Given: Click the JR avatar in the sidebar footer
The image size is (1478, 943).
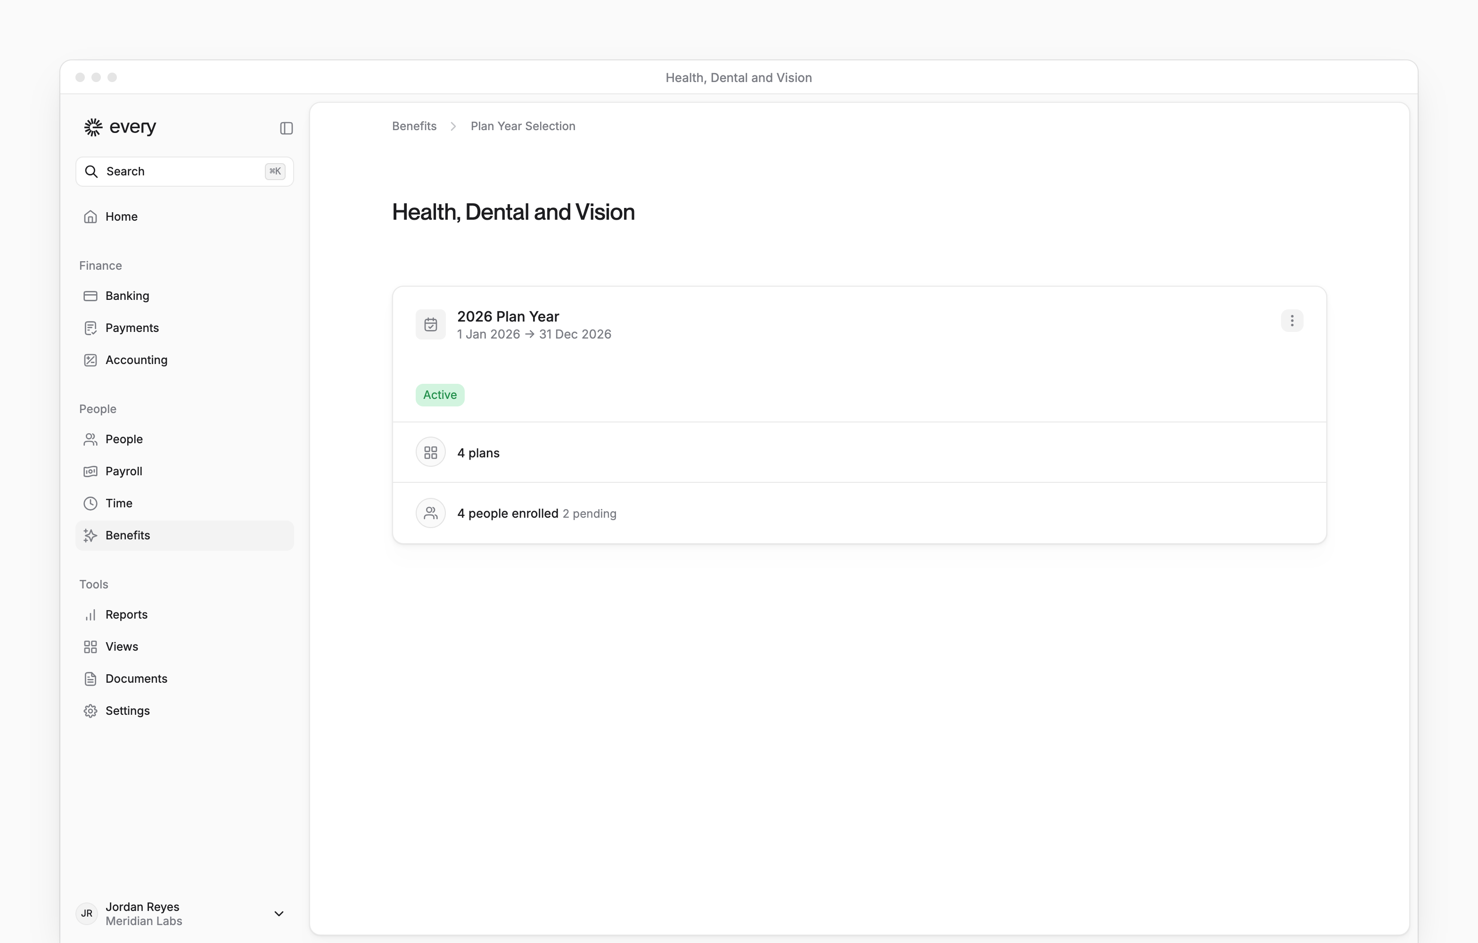Looking at the screenshot, I should click(87, 914).
